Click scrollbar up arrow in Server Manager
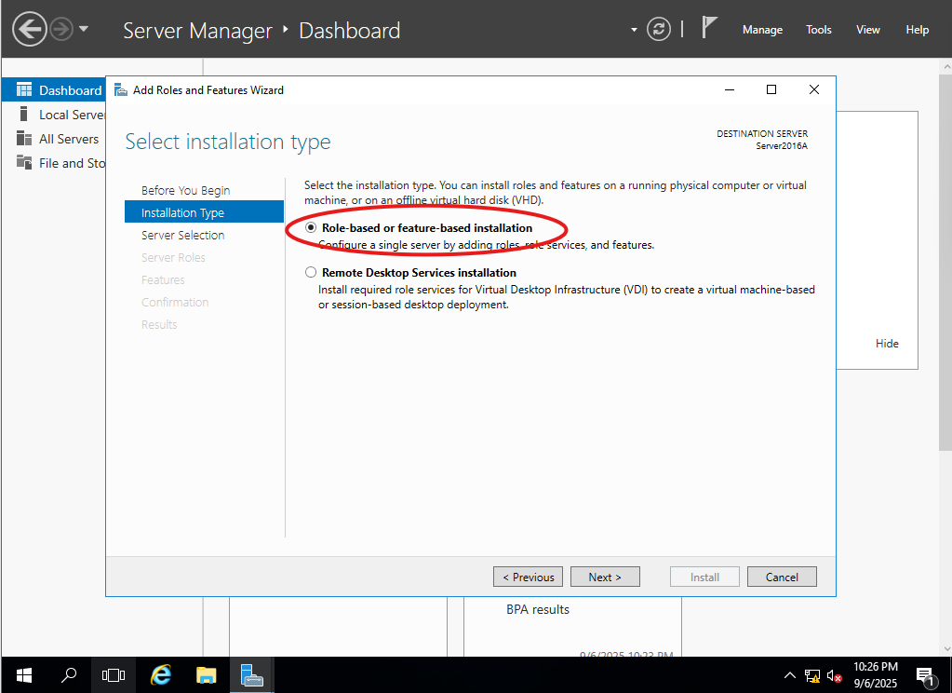 point(945,65)
